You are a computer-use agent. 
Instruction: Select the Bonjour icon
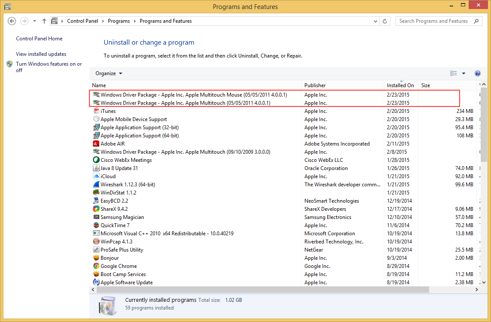(x=96, y=258)
